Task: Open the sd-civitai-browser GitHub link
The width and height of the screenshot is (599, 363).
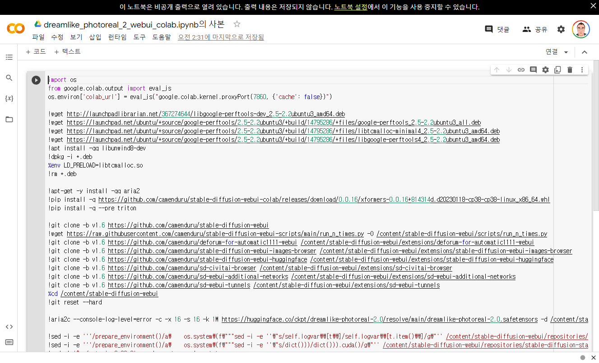Action: pyautogui.click(x=182, y=268)
